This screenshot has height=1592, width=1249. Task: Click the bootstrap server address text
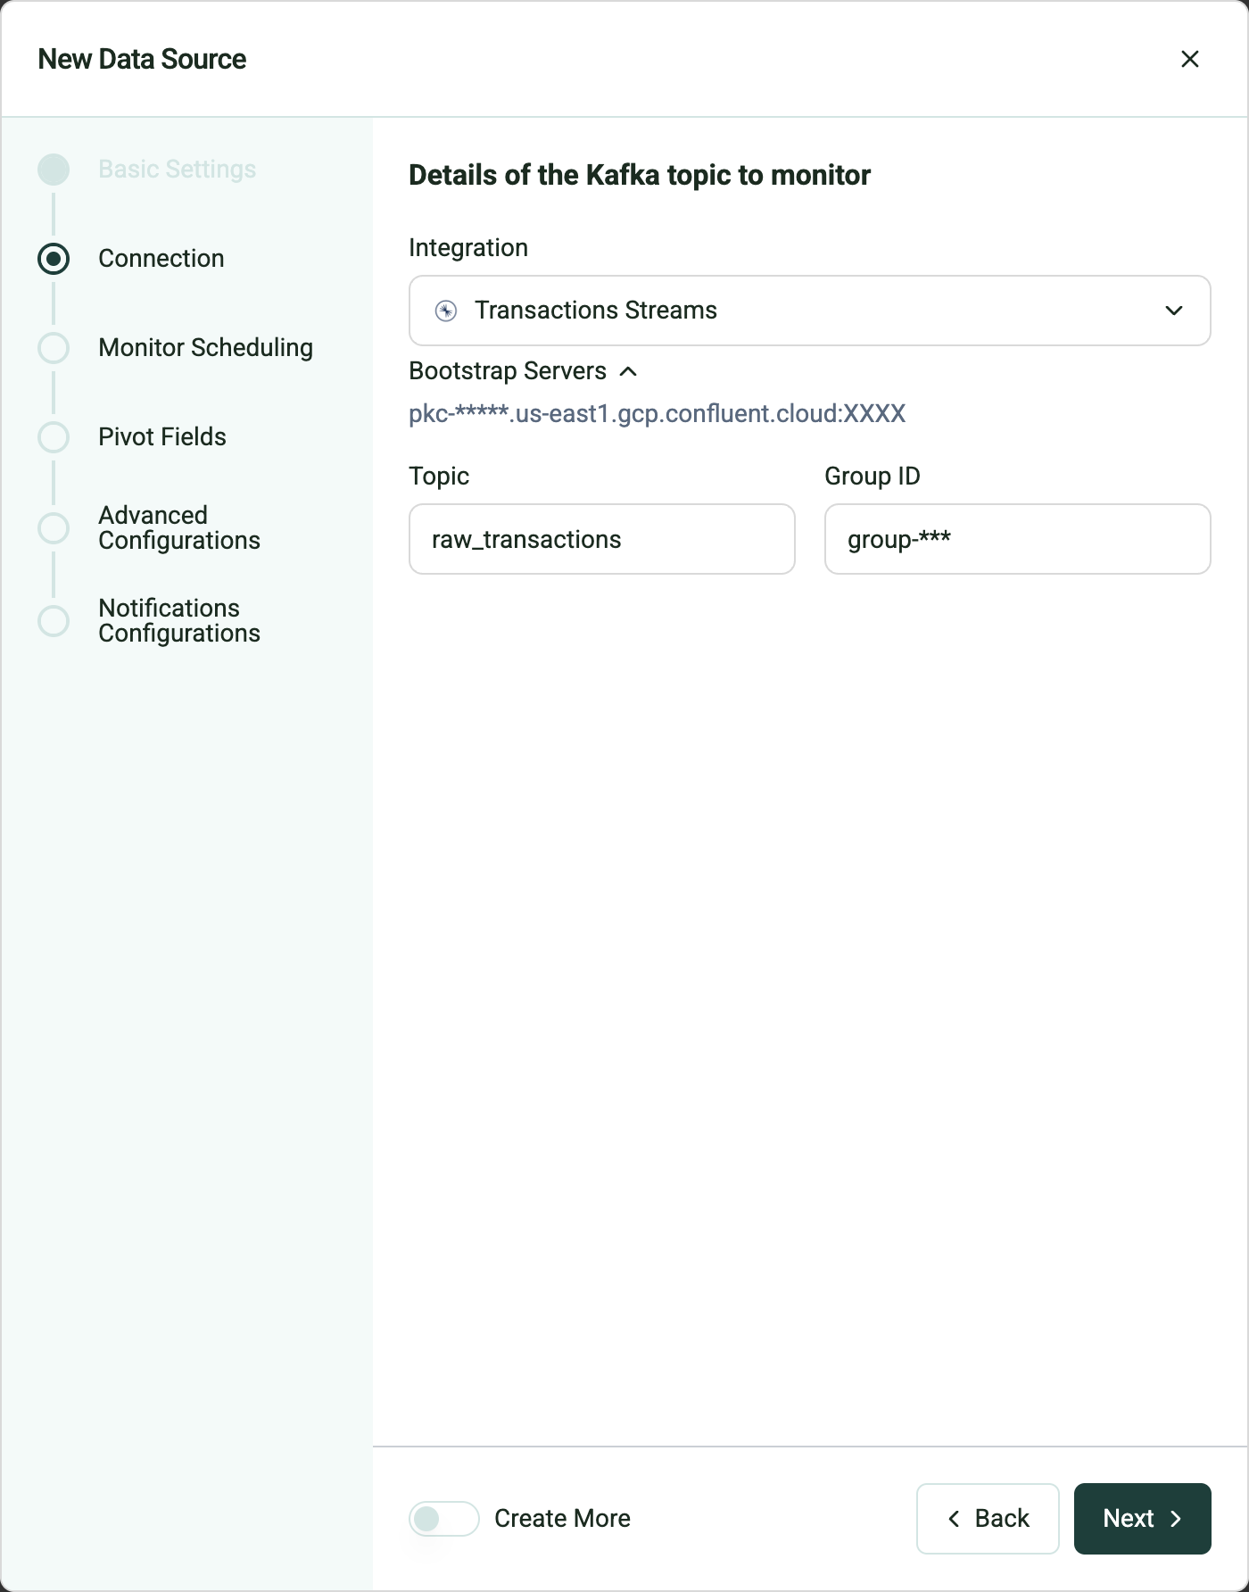pyautogui.click(x=657, y=414)
